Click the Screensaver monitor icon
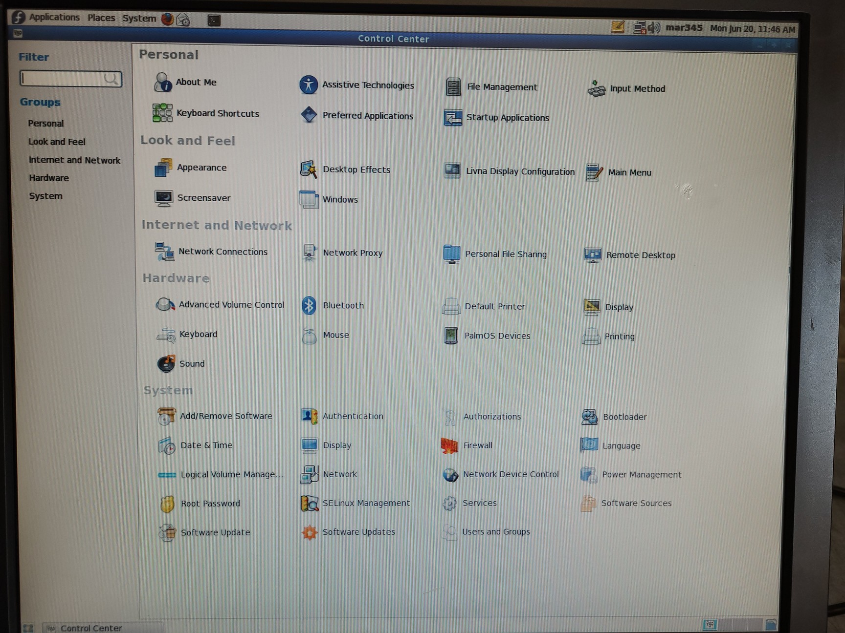The height and width of the screenshot is (633, 845). [x=163, y=198]
